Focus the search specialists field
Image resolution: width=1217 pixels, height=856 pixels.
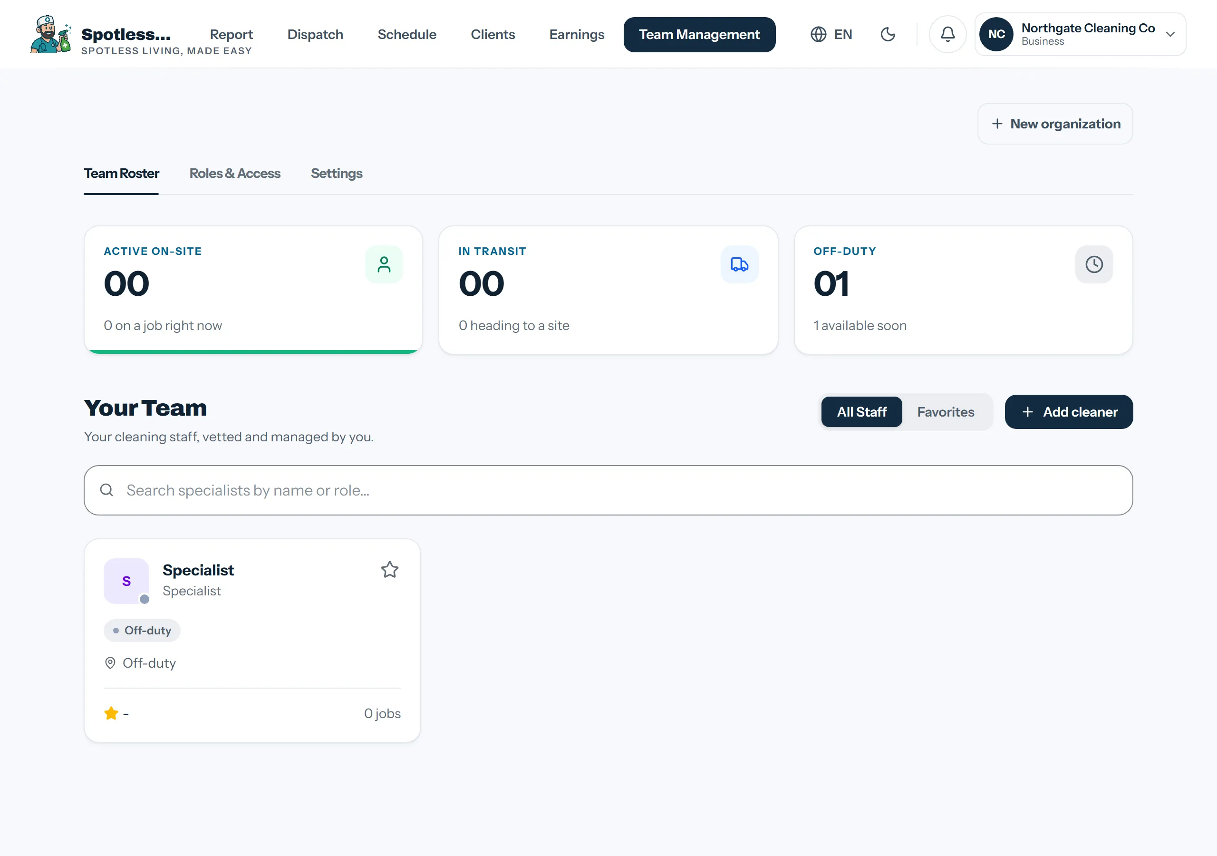tap(608, 490)
